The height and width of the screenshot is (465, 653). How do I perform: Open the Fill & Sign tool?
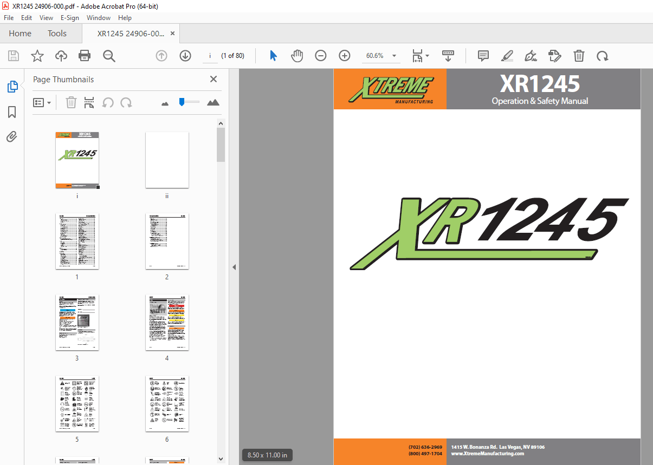531,56
